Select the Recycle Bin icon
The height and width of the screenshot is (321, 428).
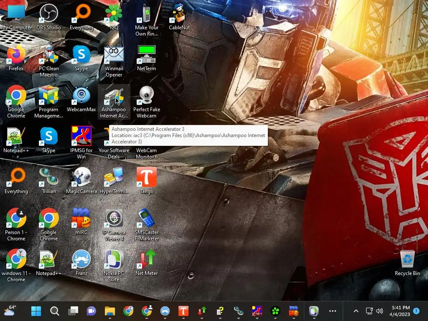pyautogui.click(x=407, y=263)
